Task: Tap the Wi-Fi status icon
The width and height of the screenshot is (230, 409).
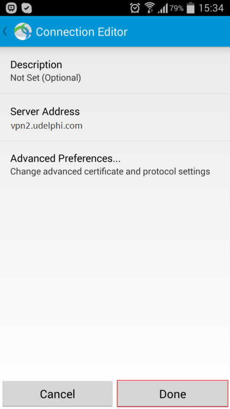Action: tap(150, 8)
